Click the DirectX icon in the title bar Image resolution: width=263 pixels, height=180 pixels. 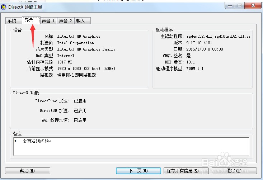(3, 7)
